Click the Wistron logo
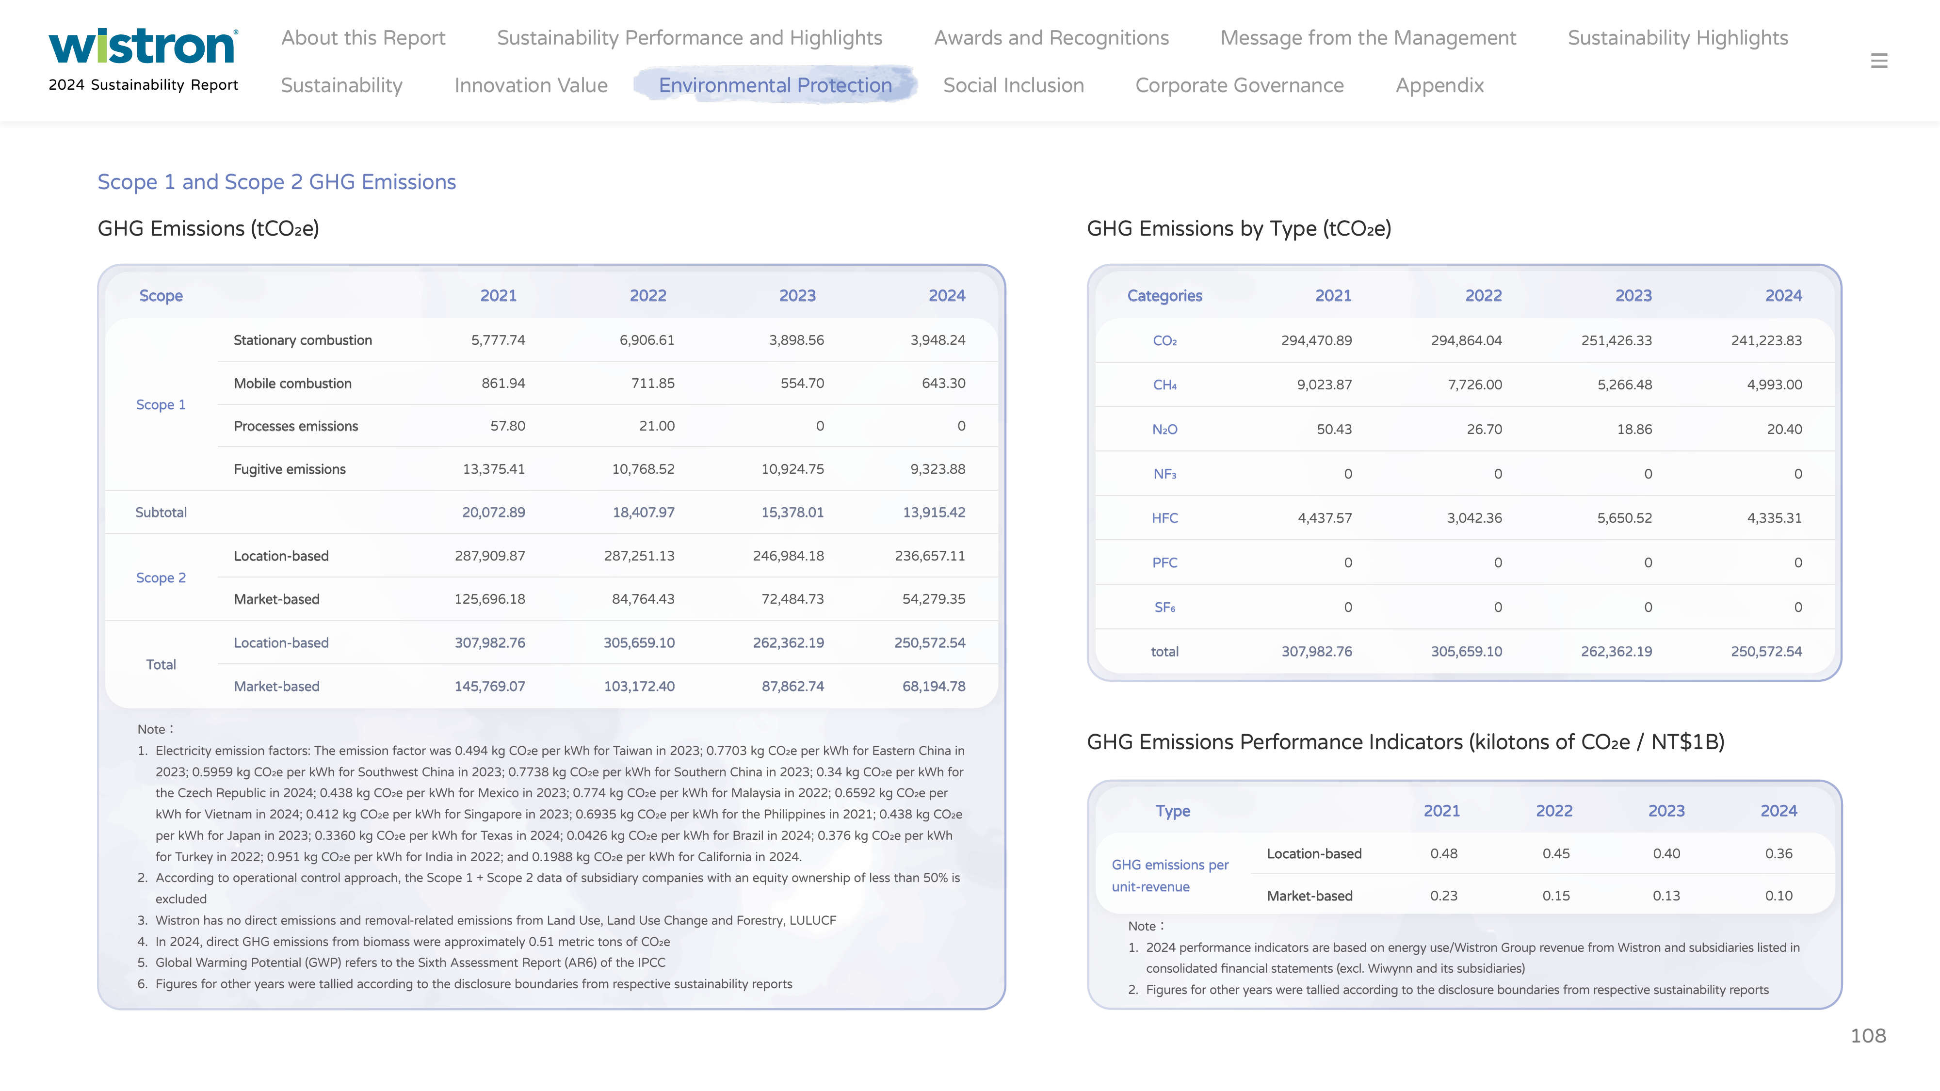 click(143, 45)
